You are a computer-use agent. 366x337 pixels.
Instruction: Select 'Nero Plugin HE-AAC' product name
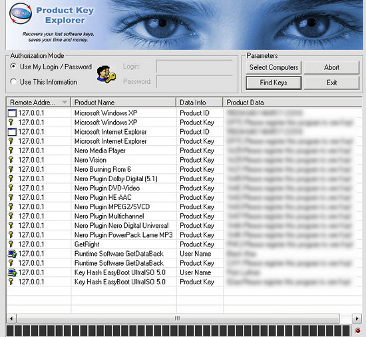pyautogui.click(x=103, y=197)
